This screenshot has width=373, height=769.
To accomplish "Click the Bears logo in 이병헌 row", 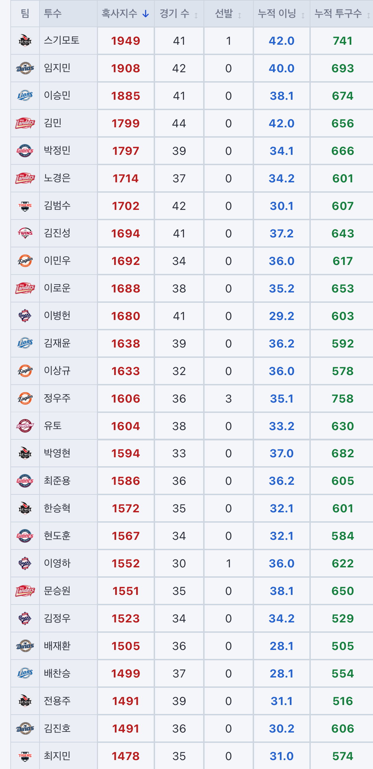I will (x=25, y=316).
